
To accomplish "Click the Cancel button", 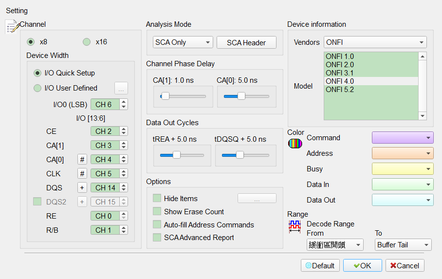I will (405, 265).
